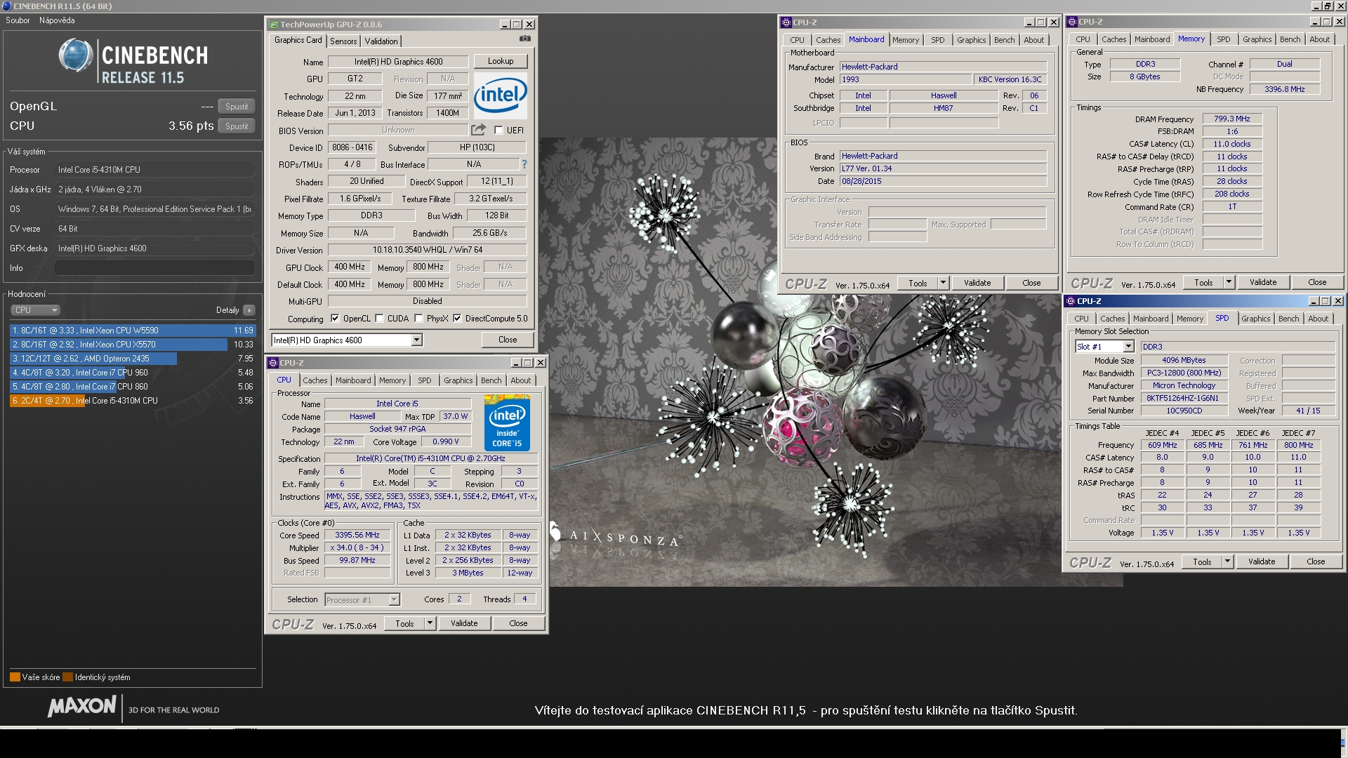
Task: Toggle the UEFI checkbox in GPU-Z
Action: tap(498, 131)
